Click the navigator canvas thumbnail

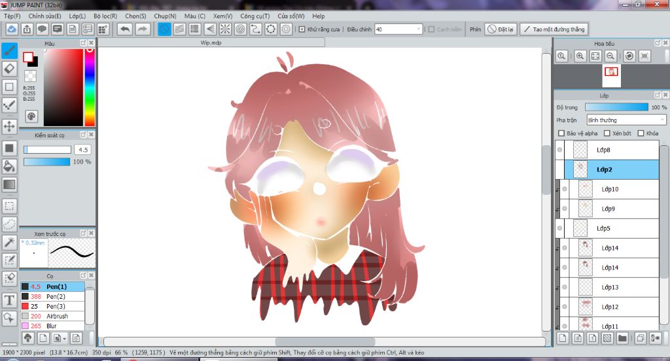pos(612,76)
